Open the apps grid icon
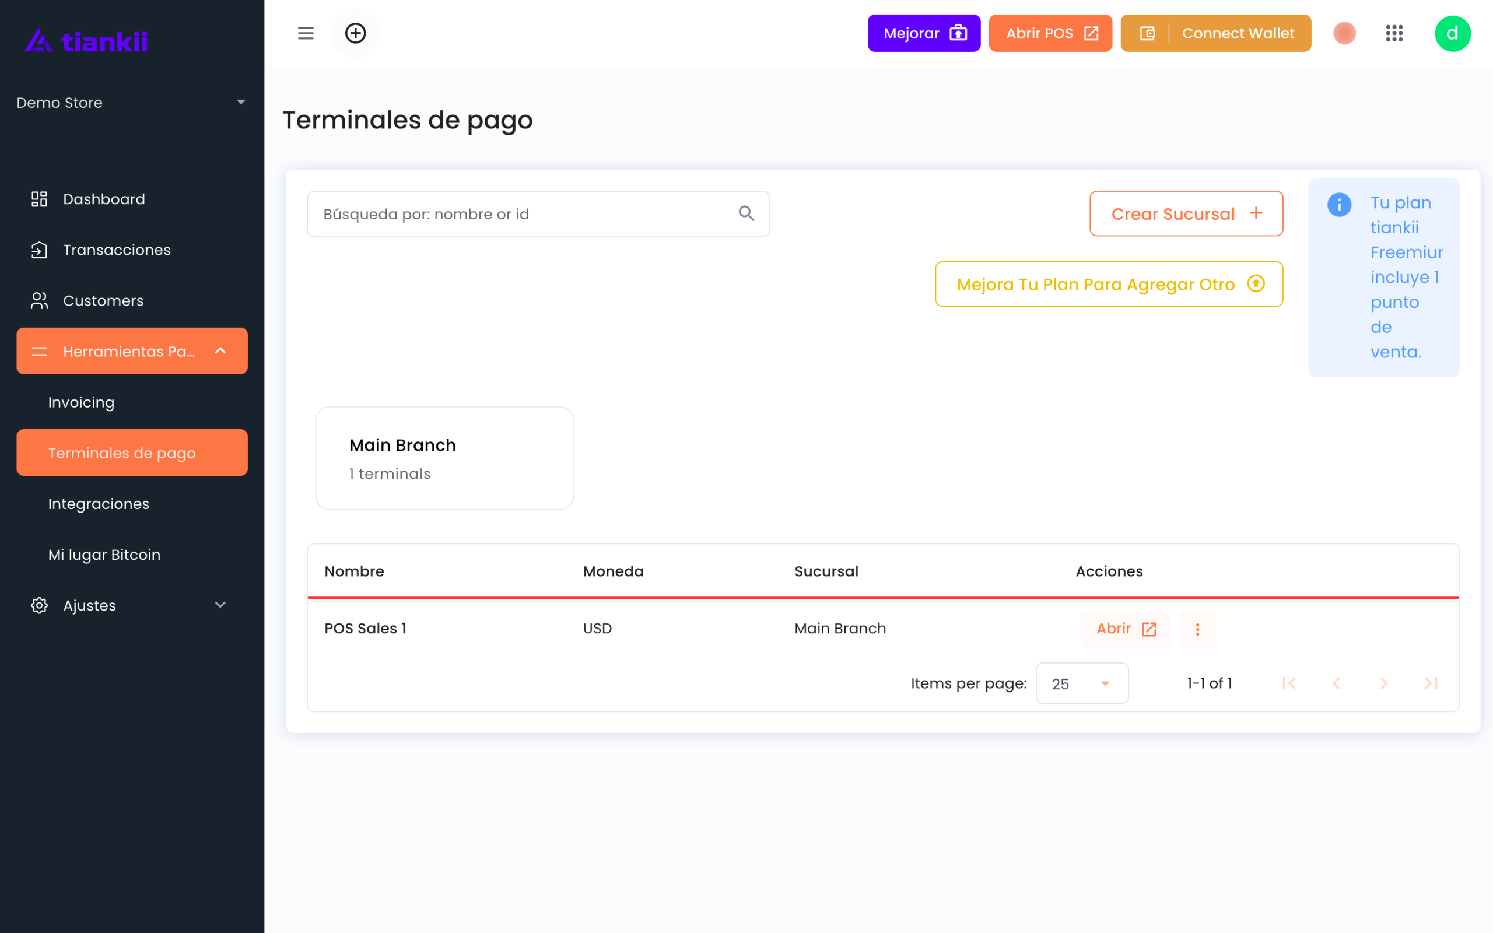The image size is (1493, 933). point(1394,33)
